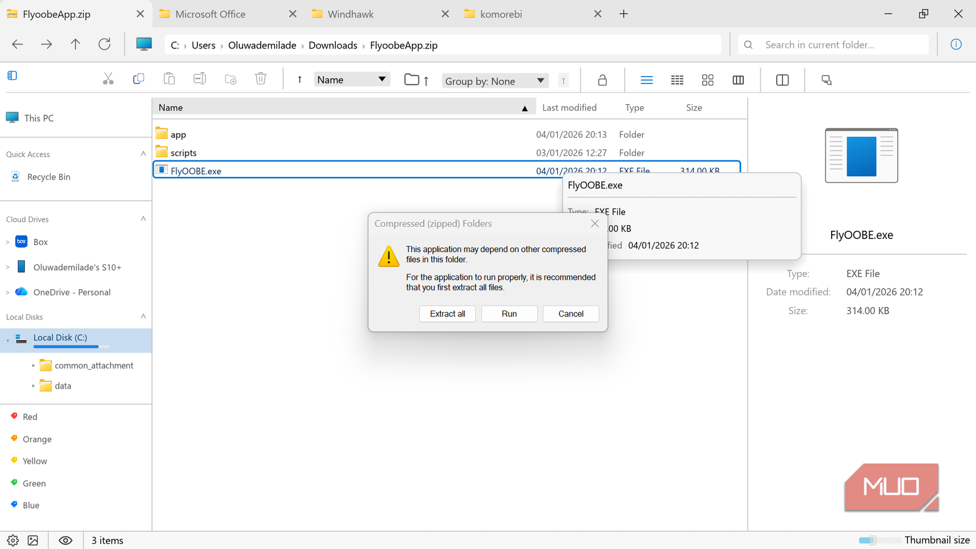The image size is (976, 549).
Task: Click the Paste clipboard icon
Action: (169, 79)
